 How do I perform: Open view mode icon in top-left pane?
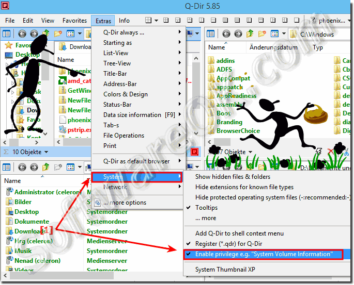coord(70,34)
